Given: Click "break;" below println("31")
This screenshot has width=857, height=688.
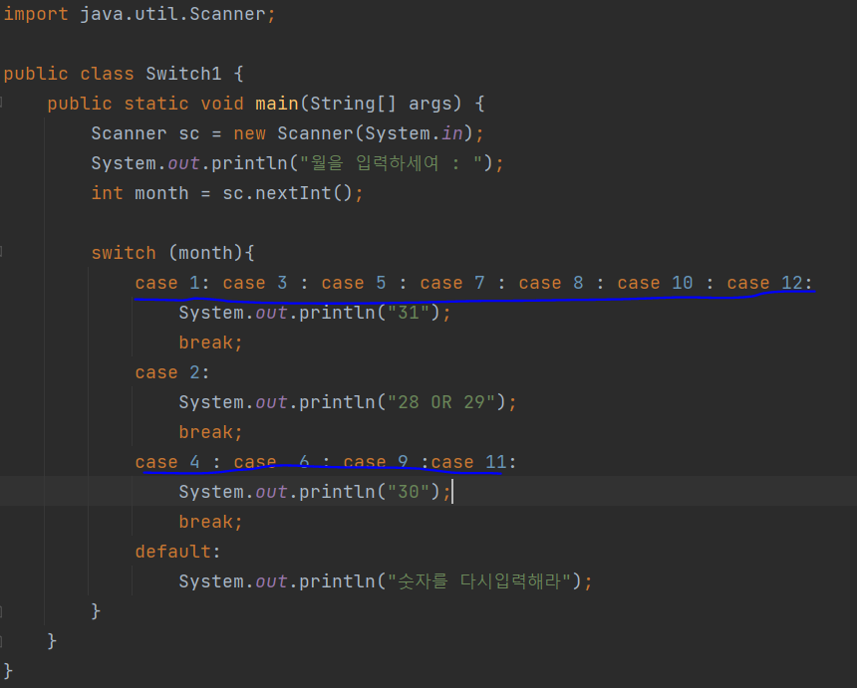Looking at the screenshot, I should pos(210,343).
